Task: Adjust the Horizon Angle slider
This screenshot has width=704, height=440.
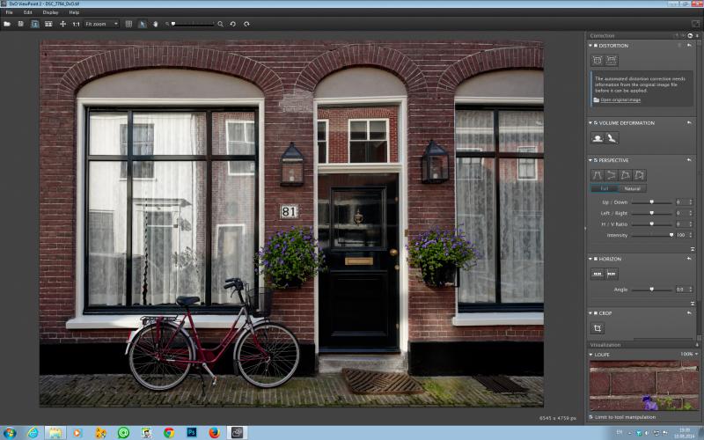Action: (x=651, y=290)
